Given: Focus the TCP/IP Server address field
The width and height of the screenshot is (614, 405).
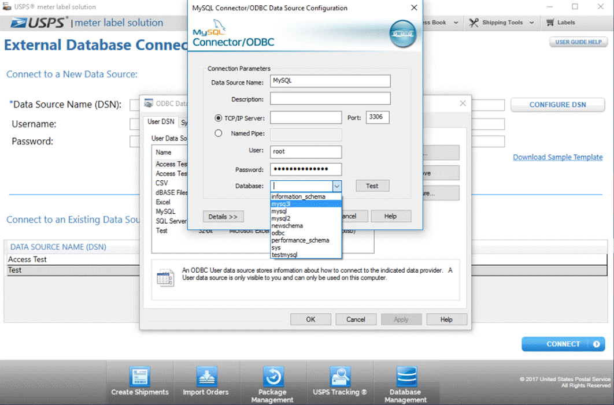Looking at the screenshot, I should coord(306,117).
